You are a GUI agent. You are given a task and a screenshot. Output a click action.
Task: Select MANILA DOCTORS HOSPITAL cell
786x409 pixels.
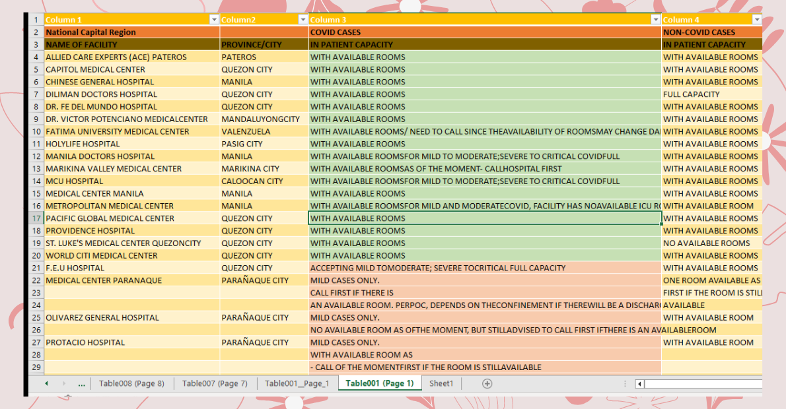132,156
